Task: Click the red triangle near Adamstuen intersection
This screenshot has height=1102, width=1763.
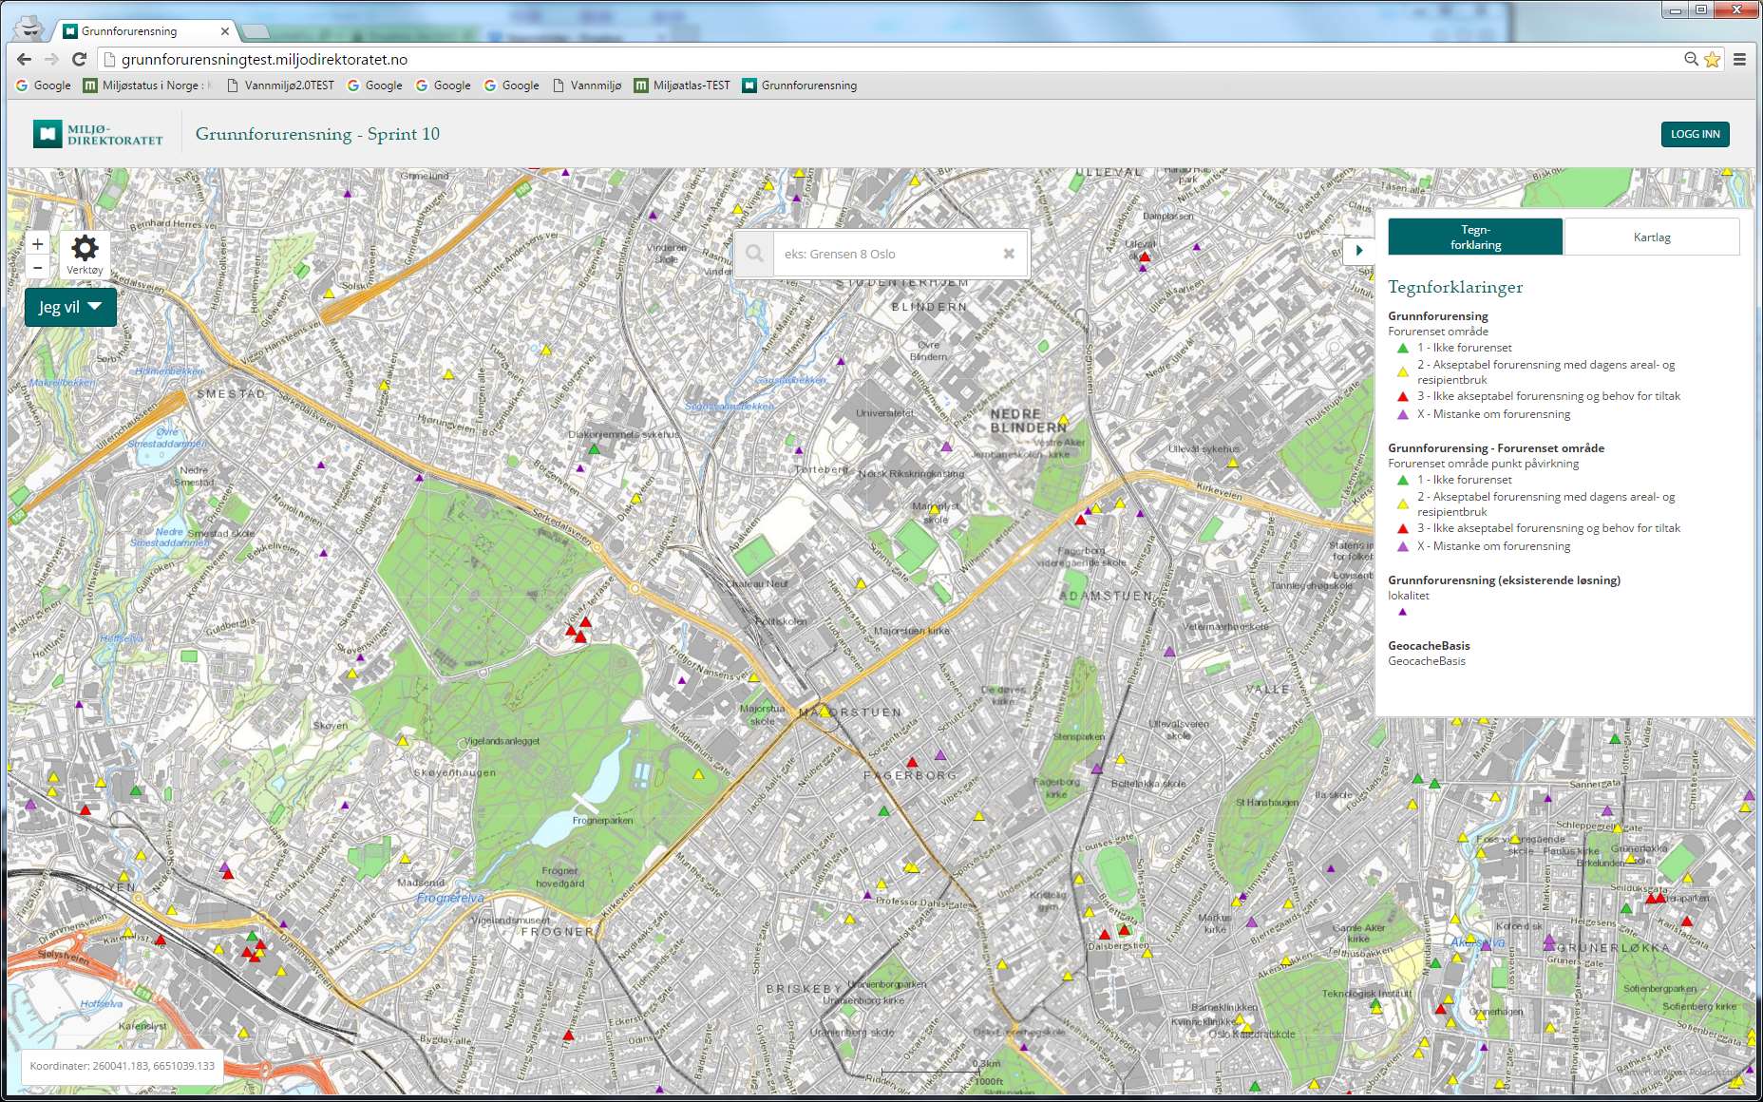Action: point(1080,520)
